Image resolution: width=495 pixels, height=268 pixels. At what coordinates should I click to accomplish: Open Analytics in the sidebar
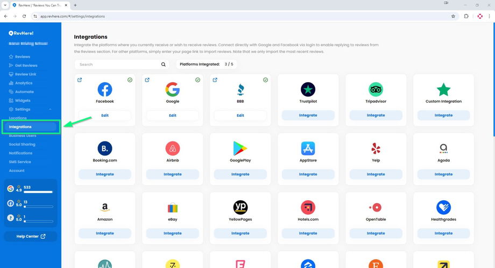20,83
